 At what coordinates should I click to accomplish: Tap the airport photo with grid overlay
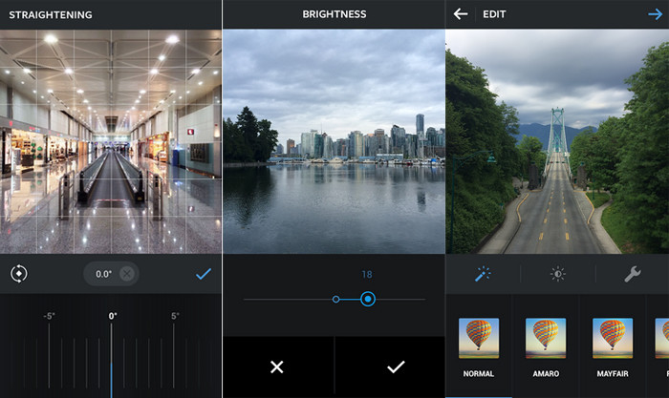tap(111, 141)
